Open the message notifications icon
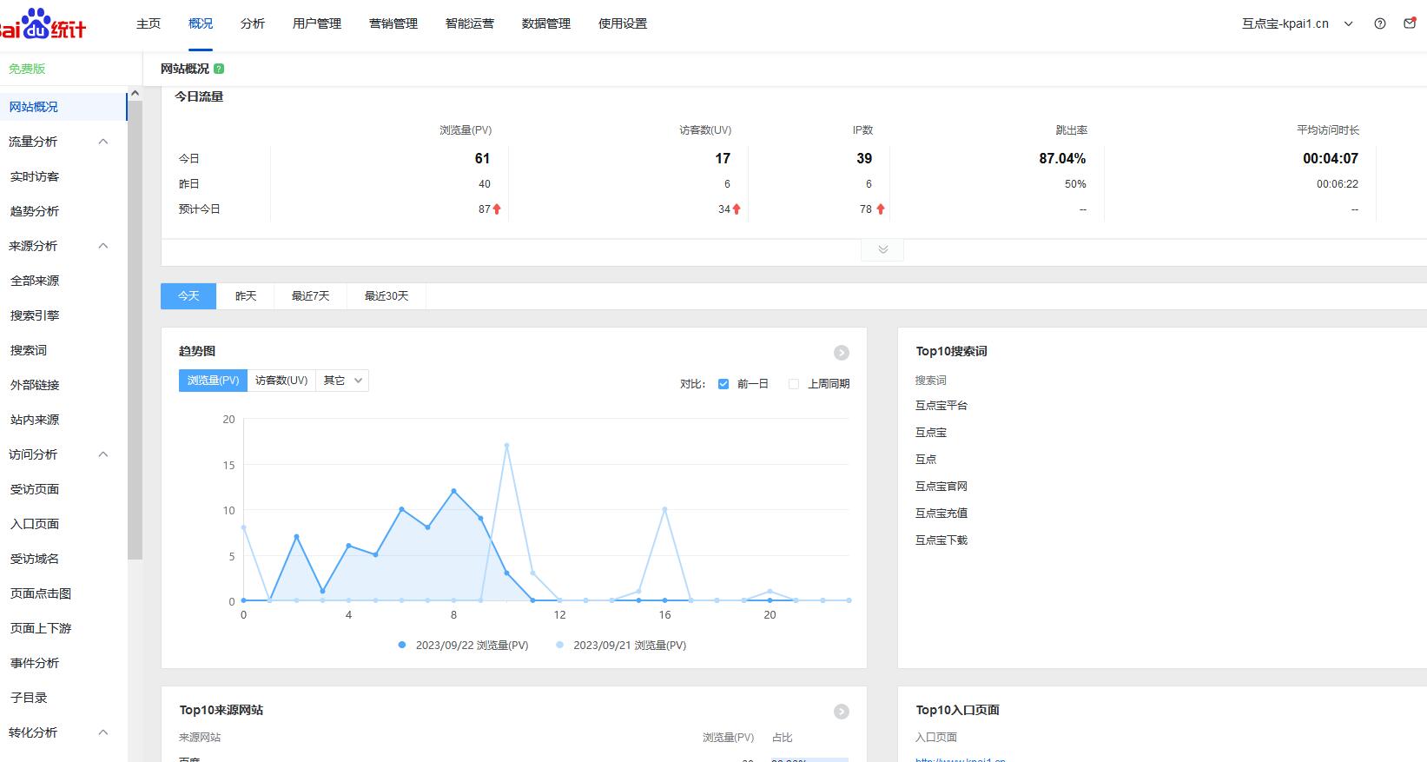The width and height of the screenshot is (1427, 762). [1410, 23]
